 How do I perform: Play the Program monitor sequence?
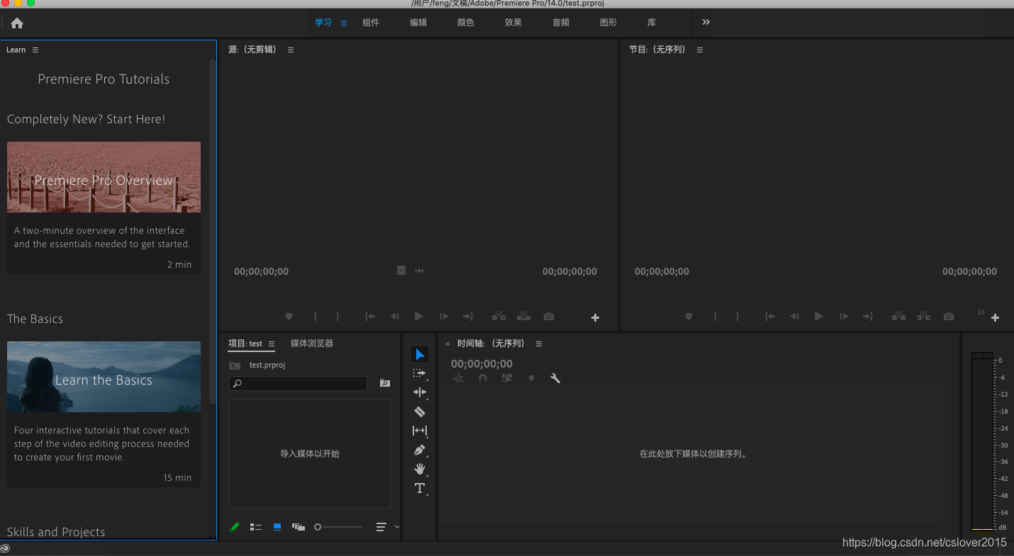click(x=819, y=317)
